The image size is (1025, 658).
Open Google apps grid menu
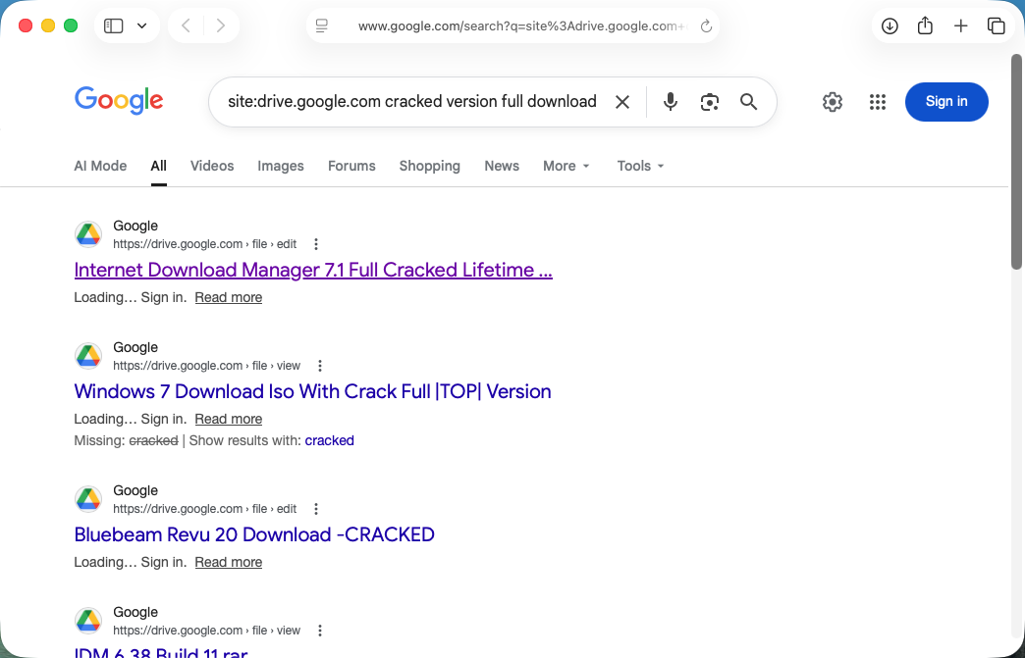click(x=878, y=102)
